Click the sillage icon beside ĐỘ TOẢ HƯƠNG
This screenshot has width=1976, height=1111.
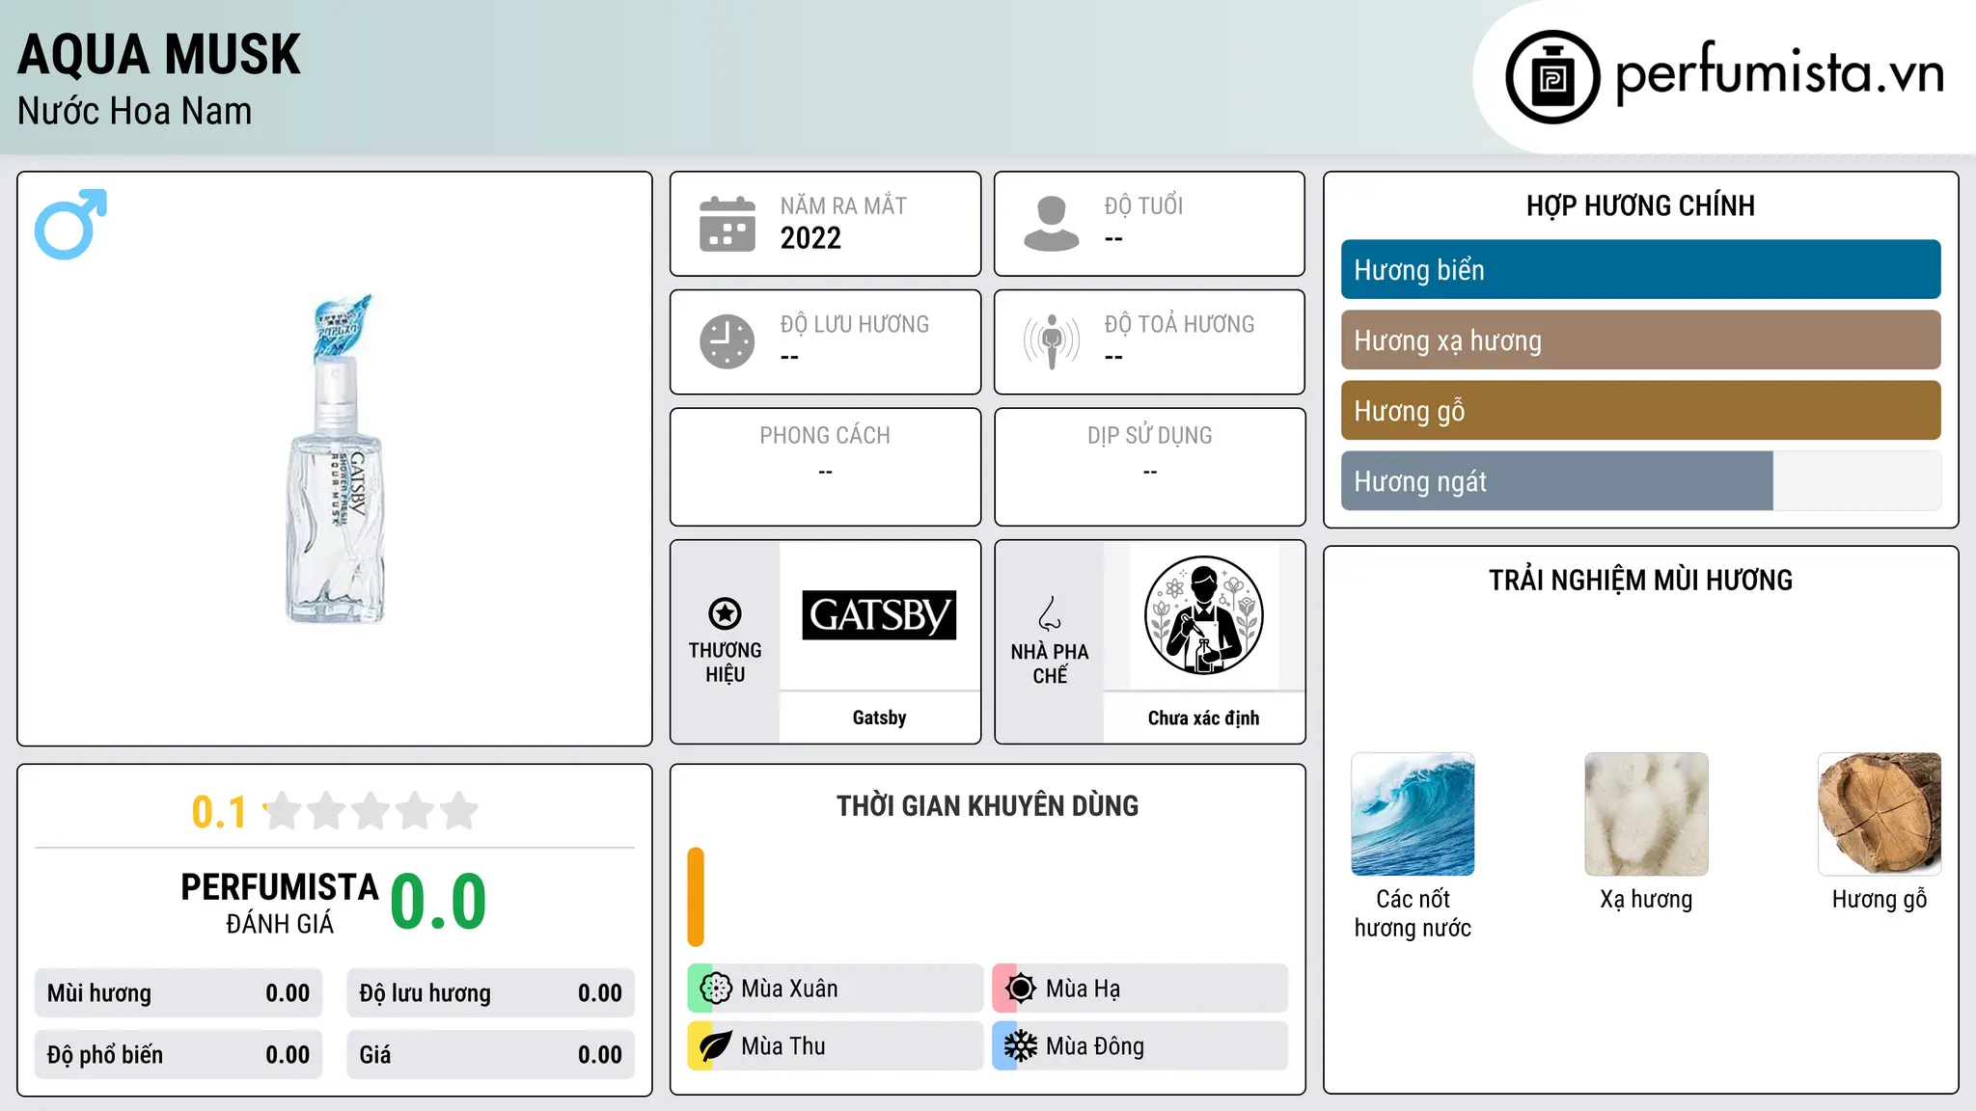pos(1052,341)
